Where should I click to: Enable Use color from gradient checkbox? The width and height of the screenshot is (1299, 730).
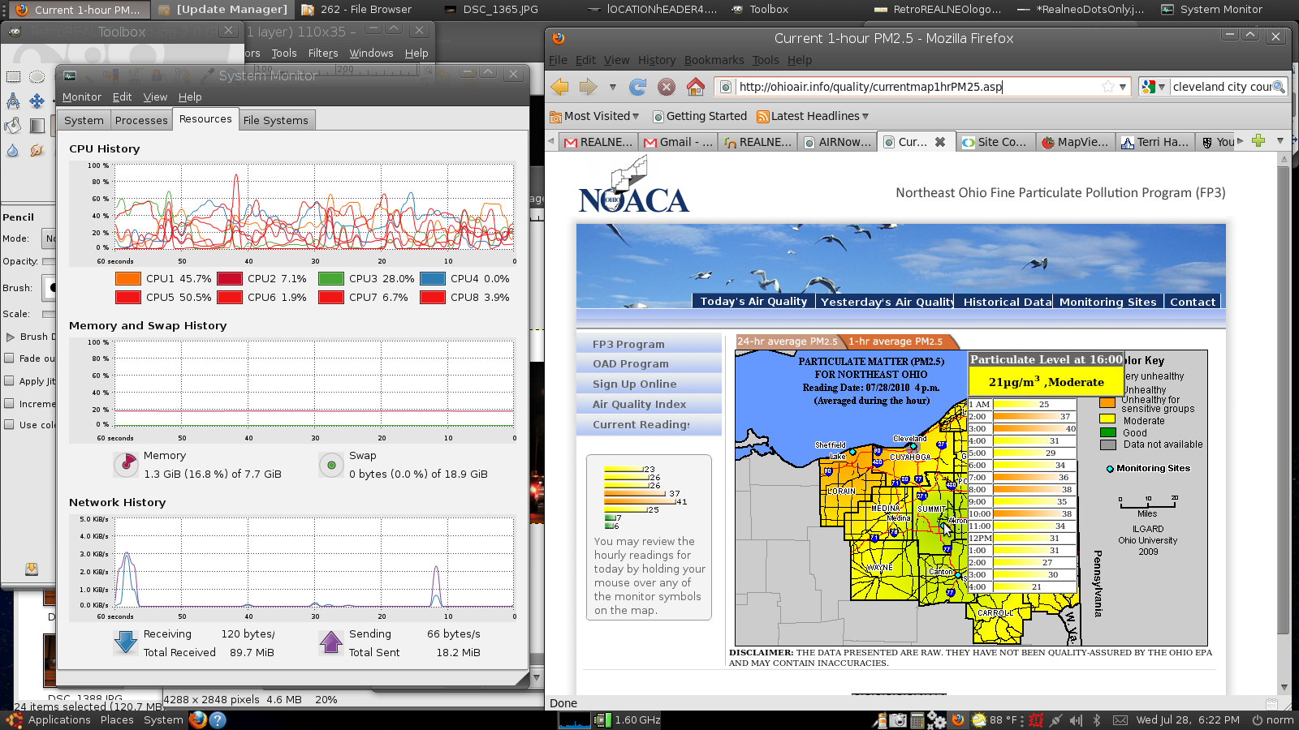coord(10,424)
